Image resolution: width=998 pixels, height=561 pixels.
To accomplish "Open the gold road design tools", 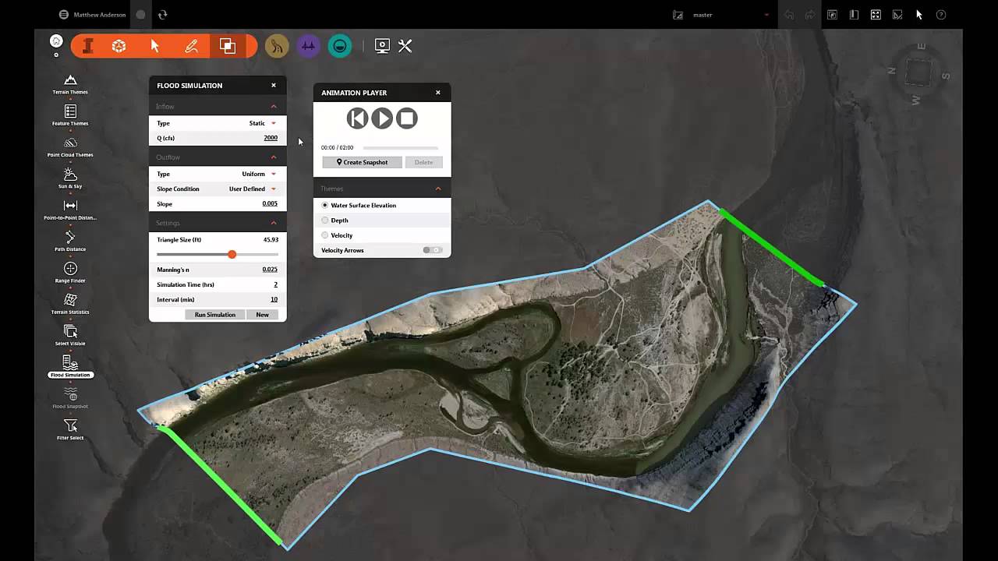I will click(277, 47).
